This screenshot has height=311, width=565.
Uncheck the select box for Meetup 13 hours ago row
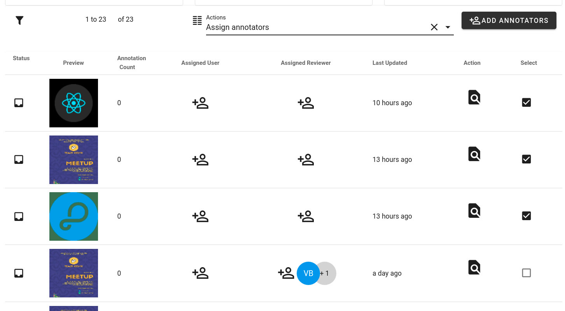pyautogui.click(x=527, y=159)
